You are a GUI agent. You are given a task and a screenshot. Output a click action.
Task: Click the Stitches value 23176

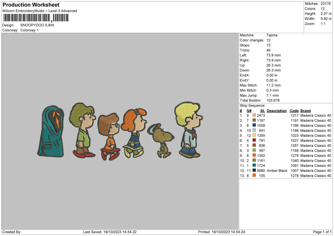pyautogui.click(x=326, y=4)
